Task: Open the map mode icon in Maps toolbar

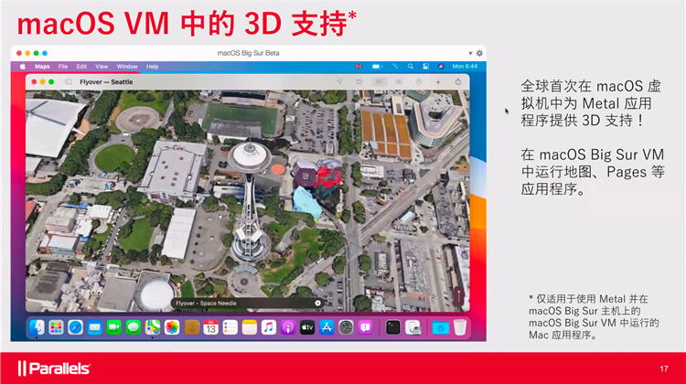Action: [x=359, y=81]
